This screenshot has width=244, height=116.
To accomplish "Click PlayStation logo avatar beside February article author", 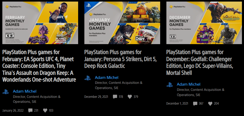I will tap(5, 92).
